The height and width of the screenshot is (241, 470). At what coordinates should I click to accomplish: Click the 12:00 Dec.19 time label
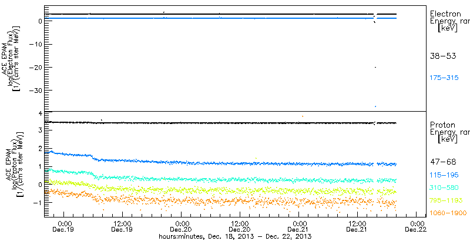pyautogui.click(x=122, y=227)
